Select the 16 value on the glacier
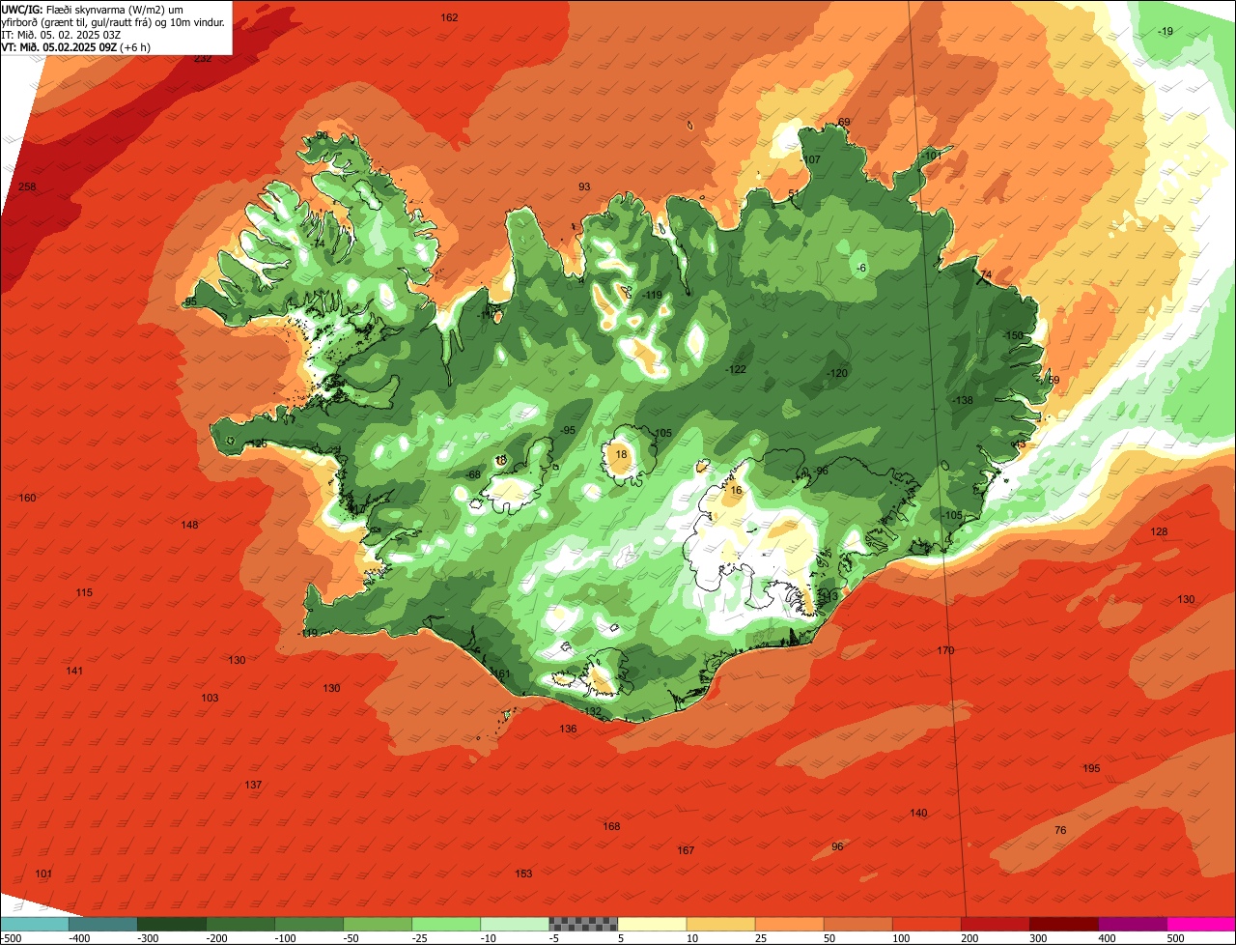The width and height of the screenshot is (1236, 945). tap(736, 491)
